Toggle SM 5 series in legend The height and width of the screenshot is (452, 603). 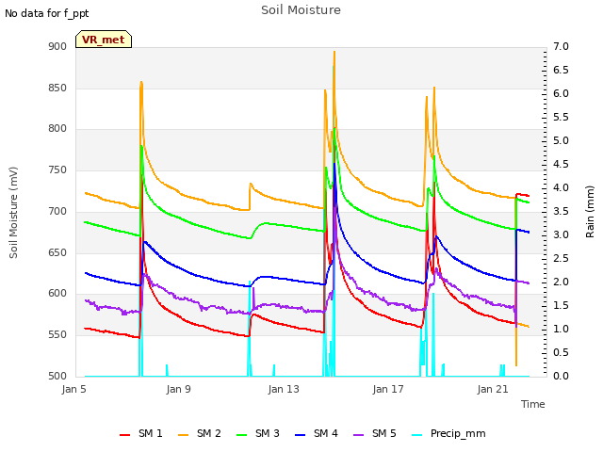pyautogui.click(x=375, y=433)
